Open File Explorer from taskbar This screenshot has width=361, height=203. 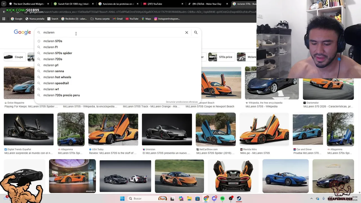(189, 198)
